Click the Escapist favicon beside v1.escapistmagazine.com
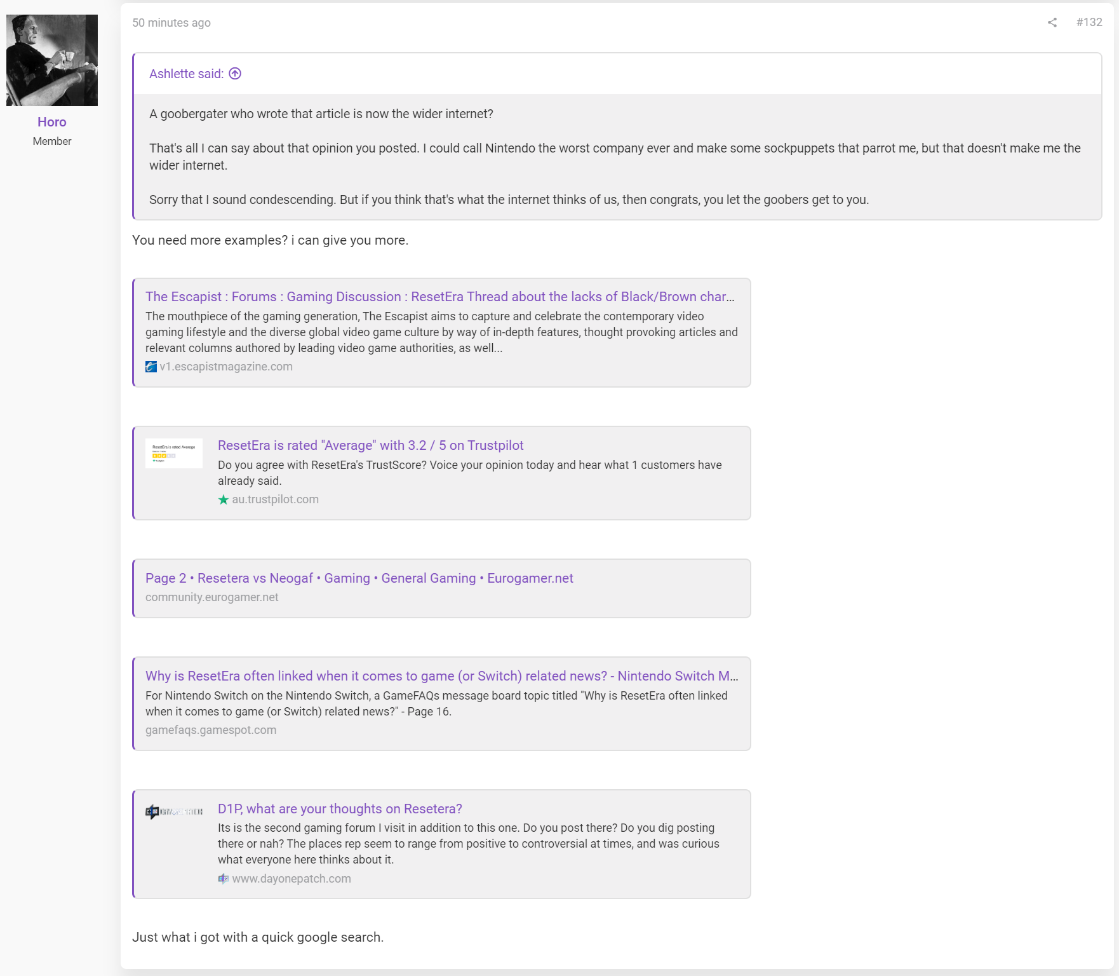Screen dimensions: 1119x976 tap(151, 367)
